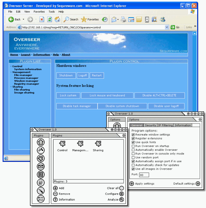Click the house icon in Plugins sidebar
The width and height of the screenshot is (206, 208).
point(41,142)
